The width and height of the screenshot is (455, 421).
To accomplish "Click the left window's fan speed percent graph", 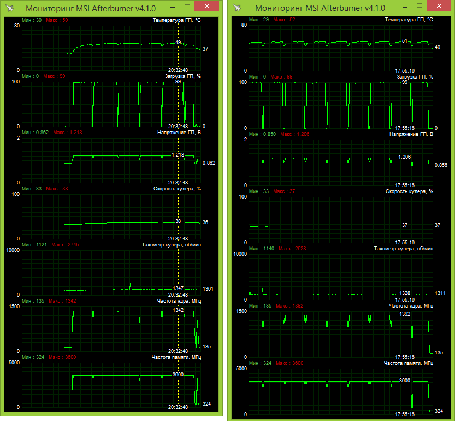I will click(x=109, y=216).
